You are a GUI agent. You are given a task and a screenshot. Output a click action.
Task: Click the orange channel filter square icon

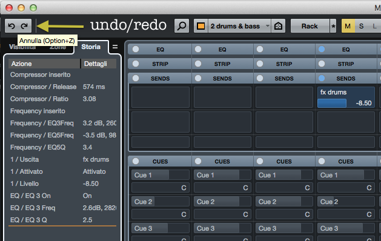click(x=201, y=26)
